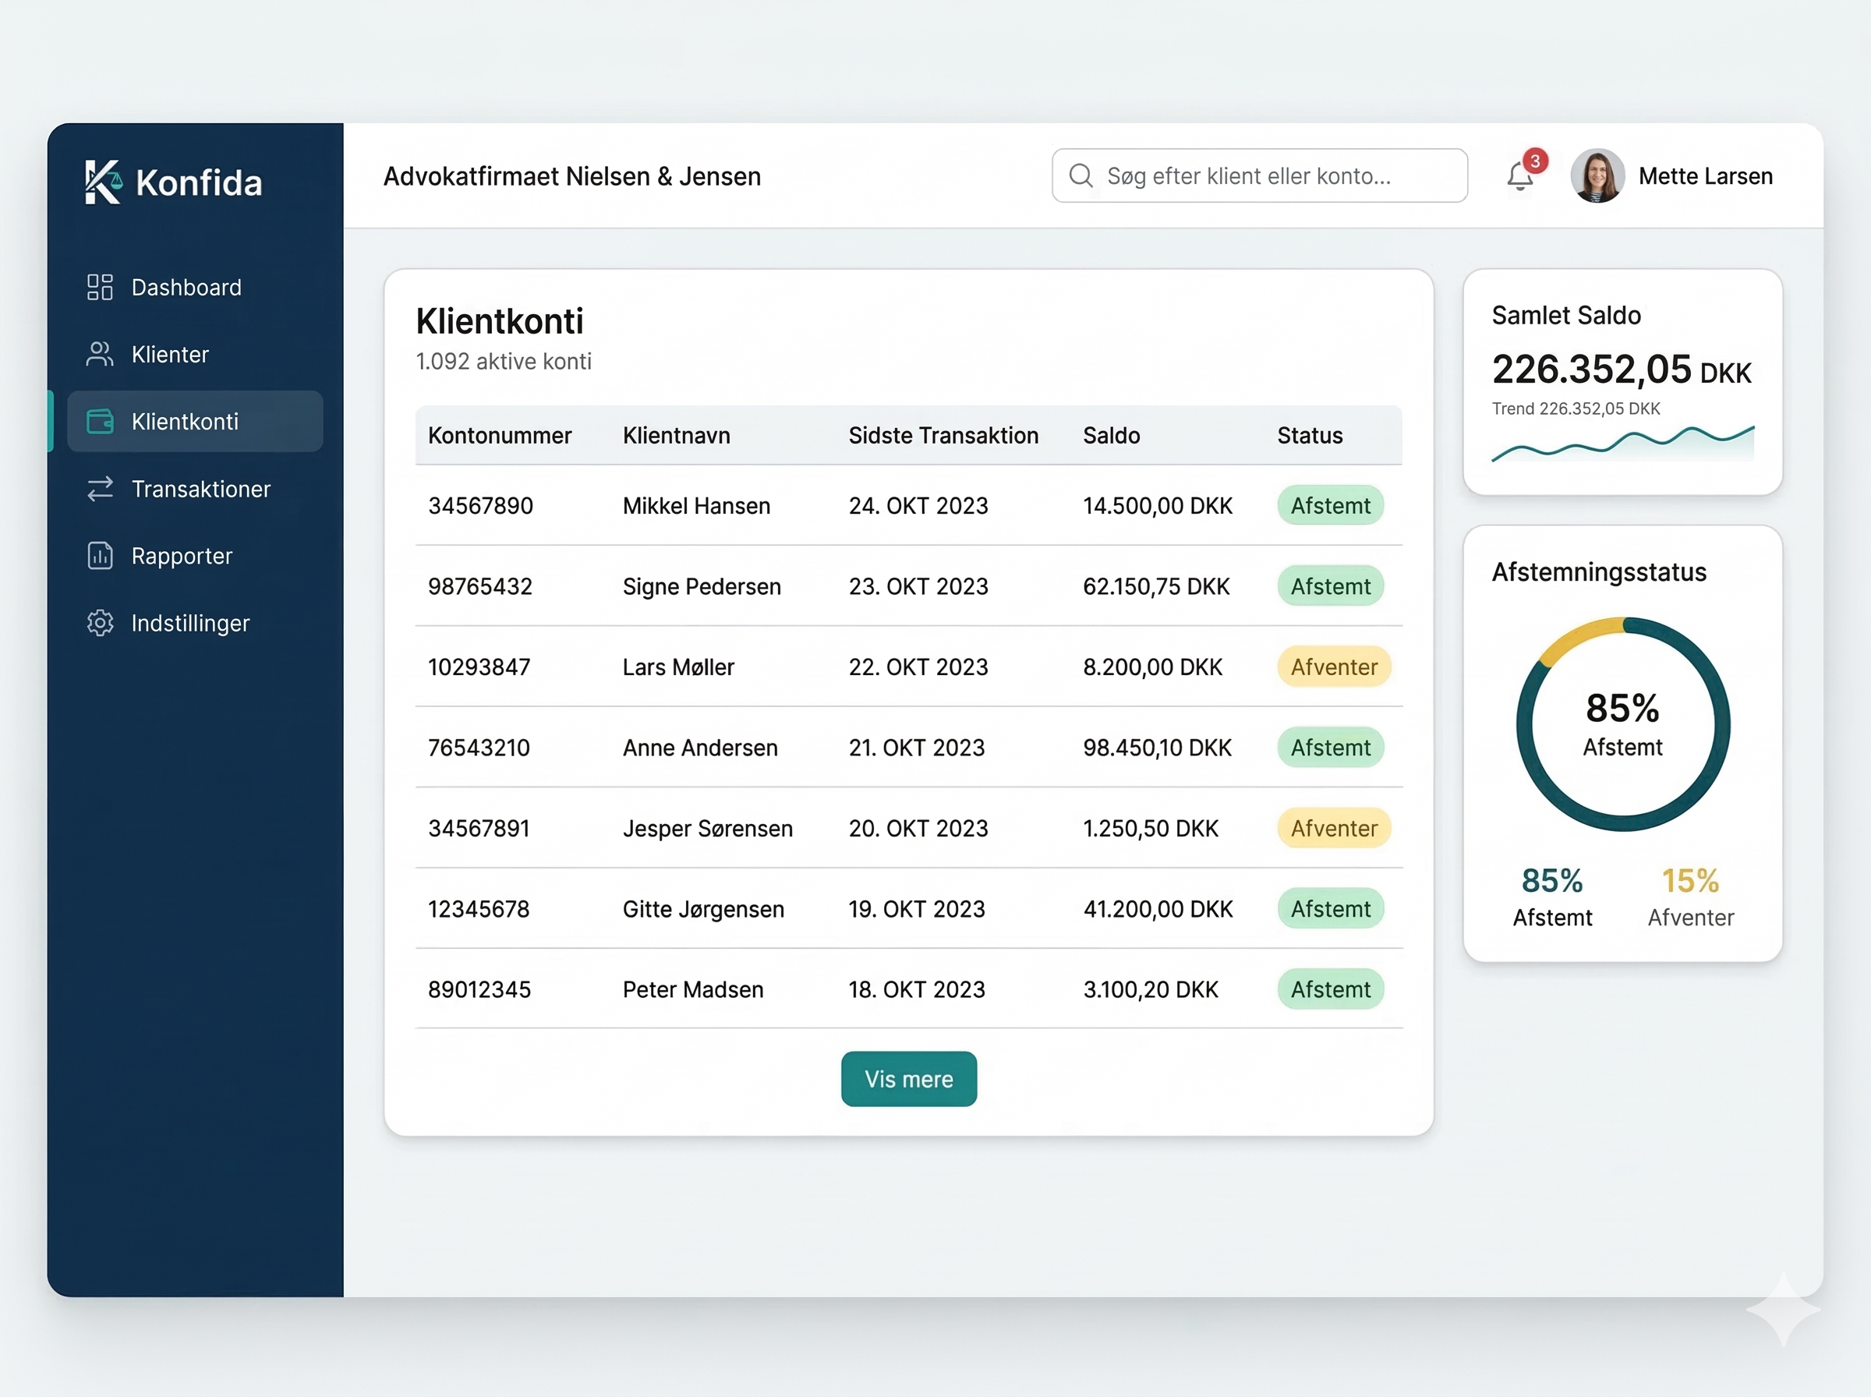1871x1397 pixels.
Task: Open Transaktioner from the sidebar
Action: [x=196, y=489]
